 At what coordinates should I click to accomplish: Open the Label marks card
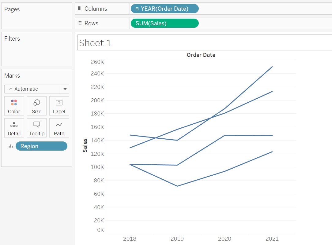point(59,106)
